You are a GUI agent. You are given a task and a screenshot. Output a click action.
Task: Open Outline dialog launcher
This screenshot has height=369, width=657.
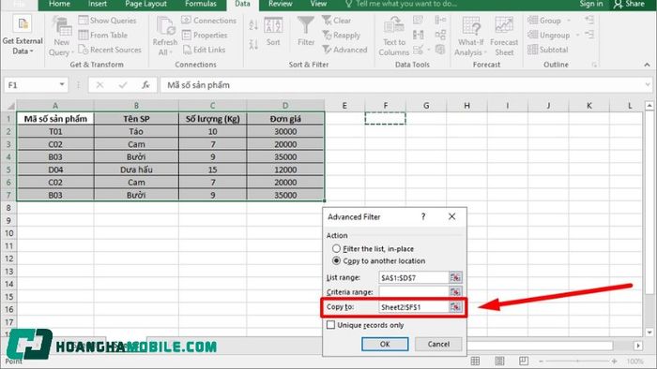point(594,65)
